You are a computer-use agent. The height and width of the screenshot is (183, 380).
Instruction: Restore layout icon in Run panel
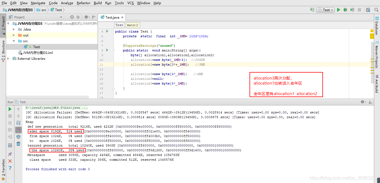click(10, 145)
